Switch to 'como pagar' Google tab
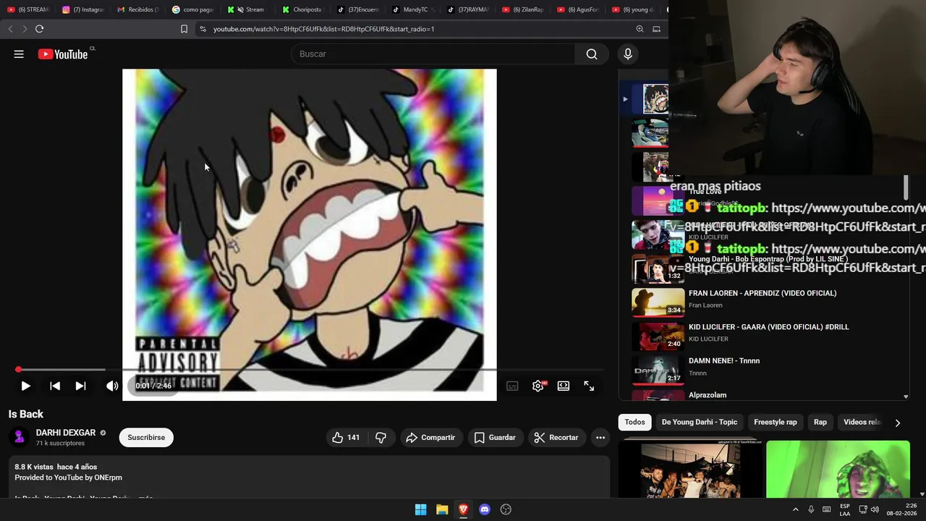 tap(192, 9)
